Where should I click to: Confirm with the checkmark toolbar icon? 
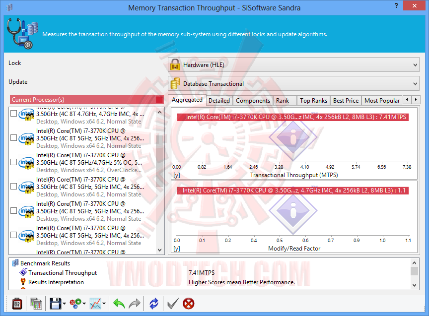173,304
